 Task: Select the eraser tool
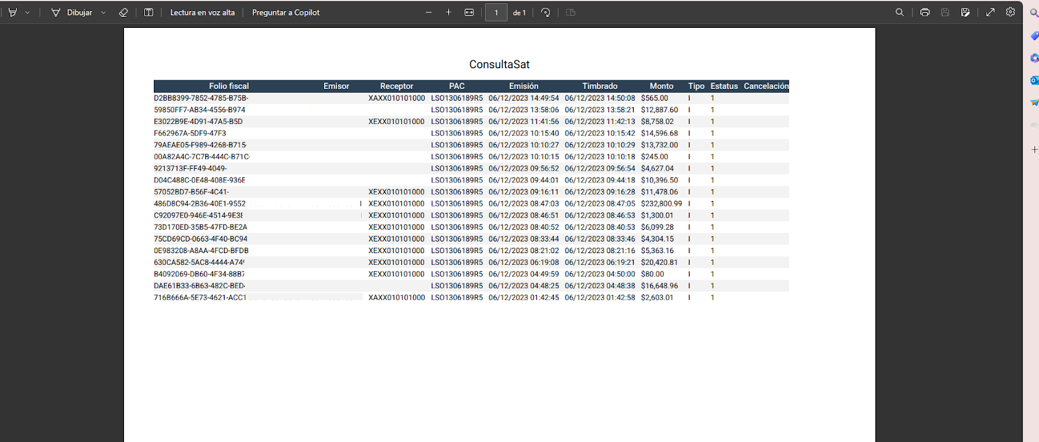123,12
